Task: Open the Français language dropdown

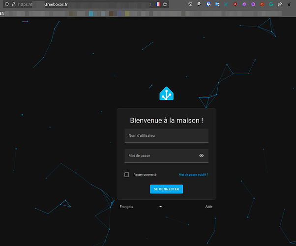Action: (141, 207)
